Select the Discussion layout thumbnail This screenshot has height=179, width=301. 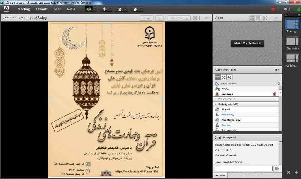[x=292, y=41]
